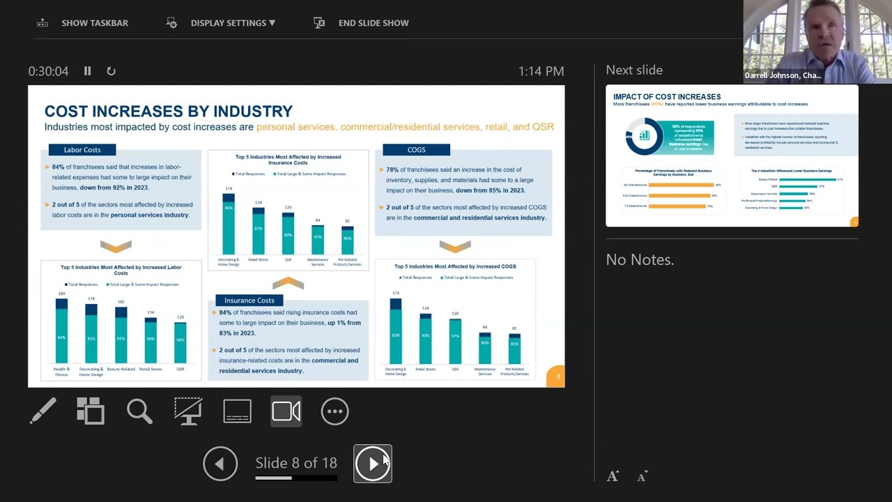Toggle black or unblack slide show
Image resolution: width=892 pixels, height=502 pixels.
[x=188, y=411]
